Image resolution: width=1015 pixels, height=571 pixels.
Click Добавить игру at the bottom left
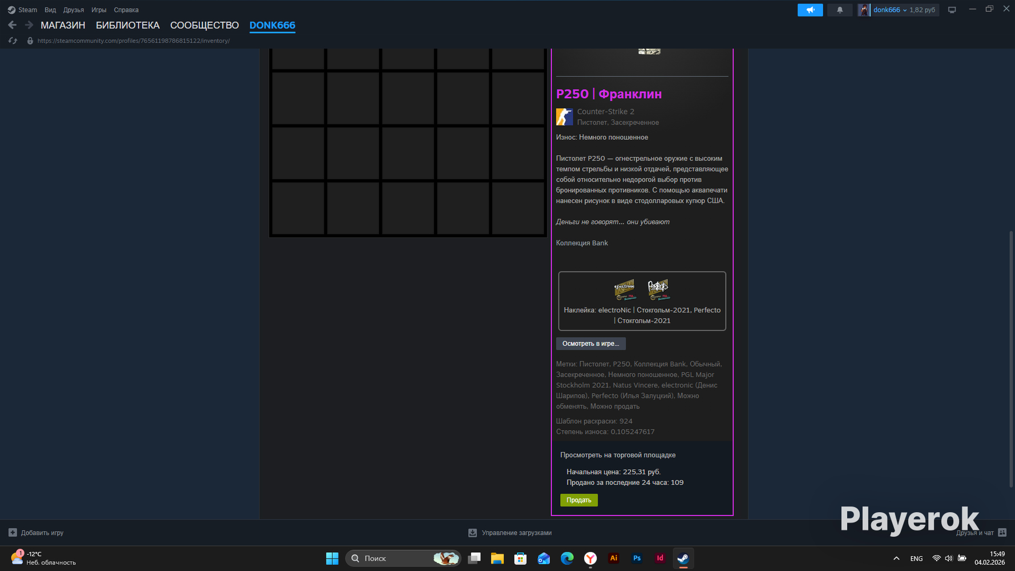coord(42,533)
